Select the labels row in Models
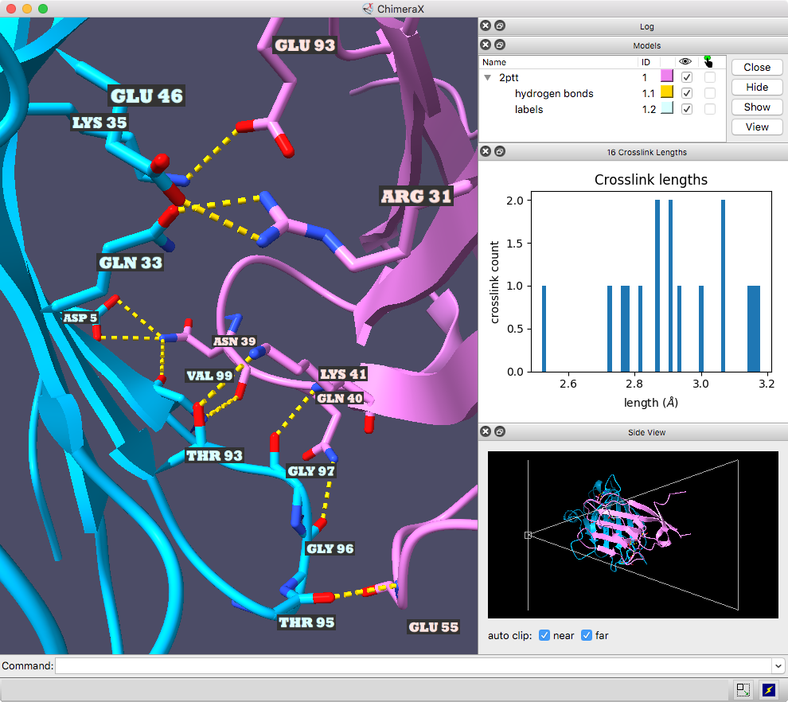Screen dimensions: 788x702 tap(529, 109)
